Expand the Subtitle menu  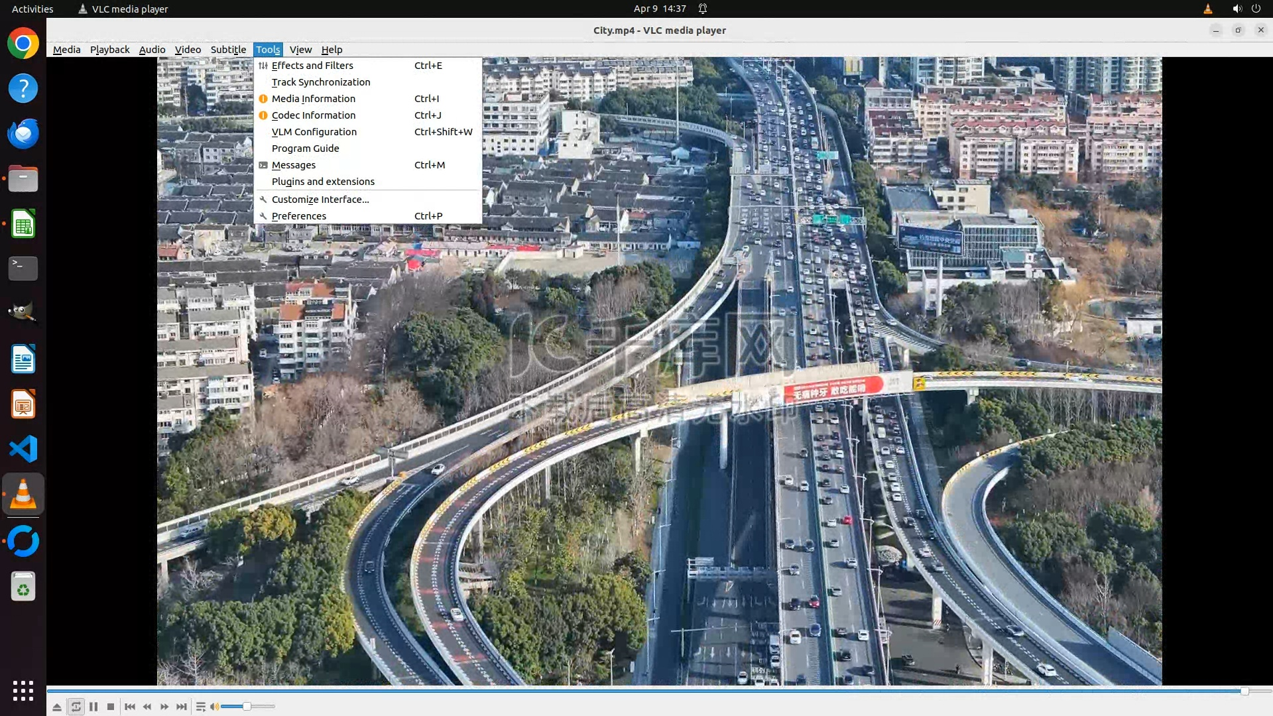[228, 50]
